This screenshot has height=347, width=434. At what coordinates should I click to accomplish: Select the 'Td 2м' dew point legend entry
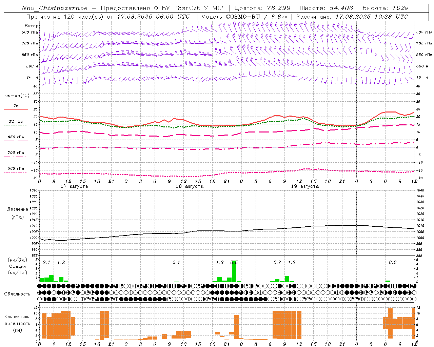click(x=16, y=121)
